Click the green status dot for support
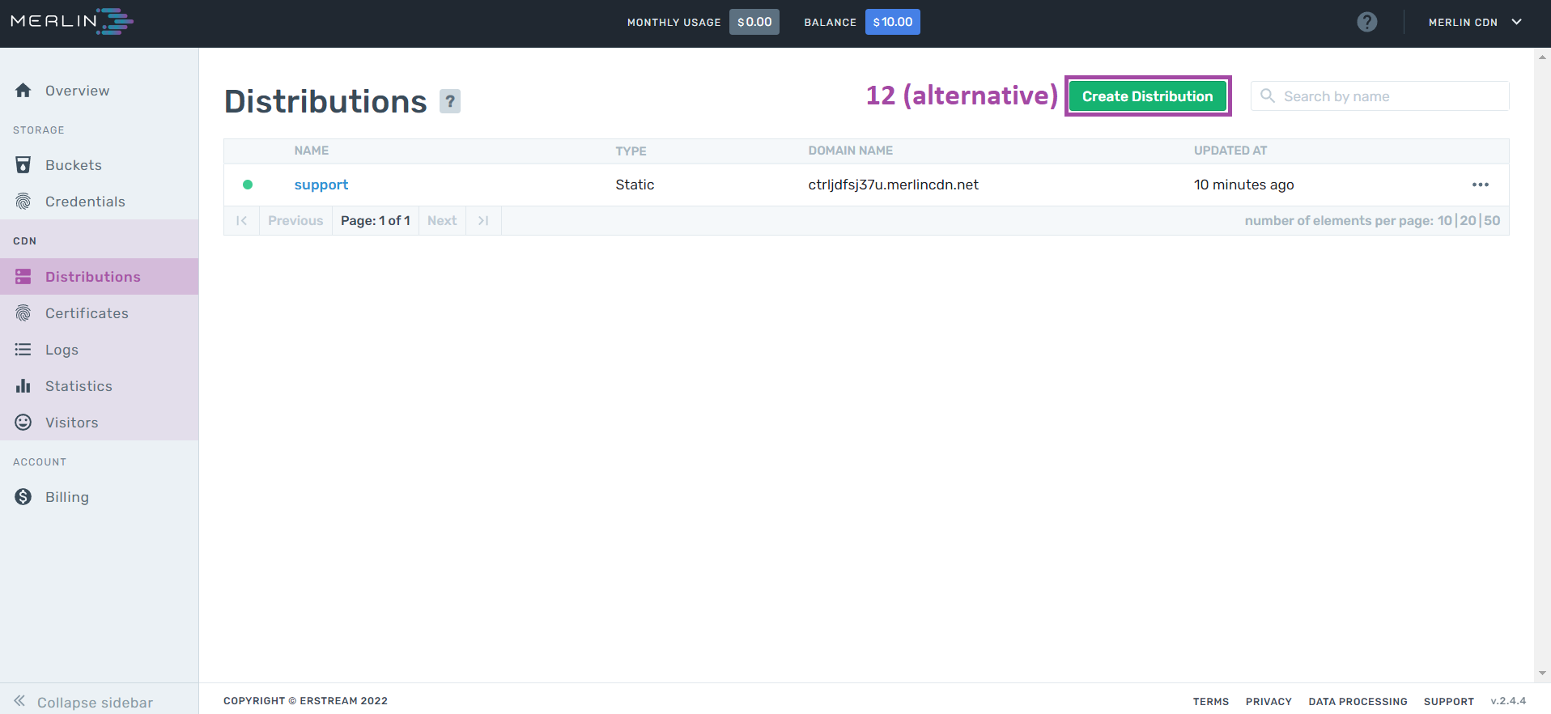Image resolution: width=1551 pixels, height=714 pixels. (248, 185)
